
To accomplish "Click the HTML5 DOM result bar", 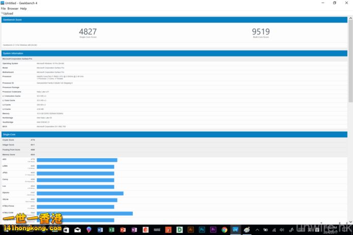I will [x=84, y=214].
